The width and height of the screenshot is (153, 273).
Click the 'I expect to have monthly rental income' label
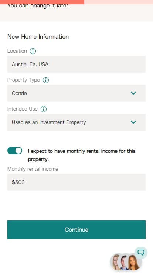coord(82,155)
